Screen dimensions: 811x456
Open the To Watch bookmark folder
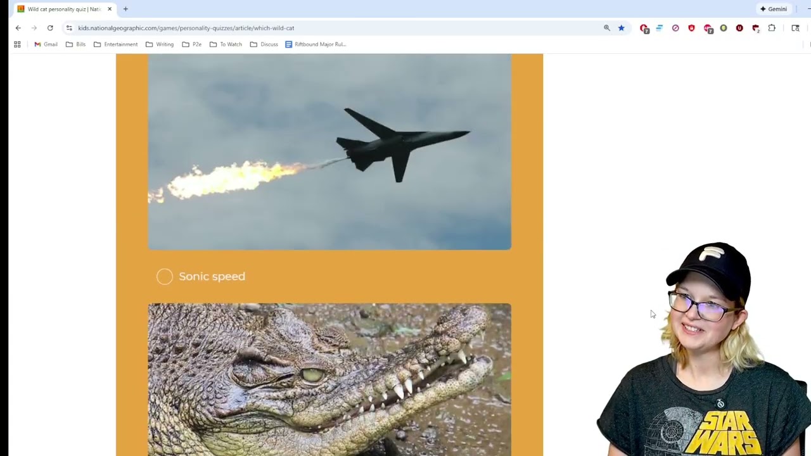226,44
